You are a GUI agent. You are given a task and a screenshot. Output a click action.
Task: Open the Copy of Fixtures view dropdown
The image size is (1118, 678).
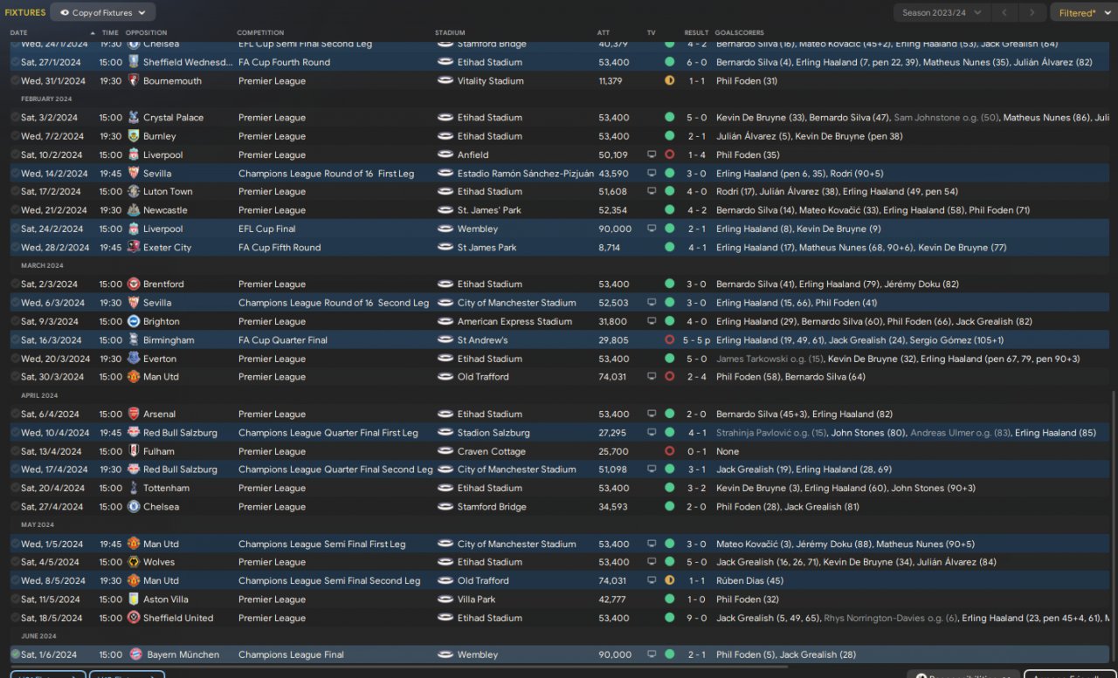(x=103, y=12)
